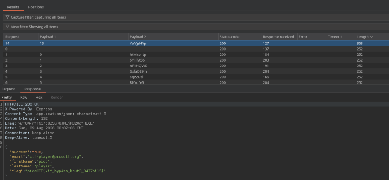Click the Date header line

click(x=44, y=128)
